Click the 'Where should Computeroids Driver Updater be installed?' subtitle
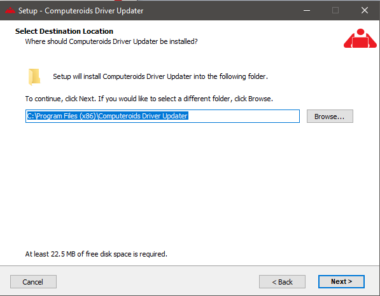This screenshot has width=380, height=296. click(111, 41)
